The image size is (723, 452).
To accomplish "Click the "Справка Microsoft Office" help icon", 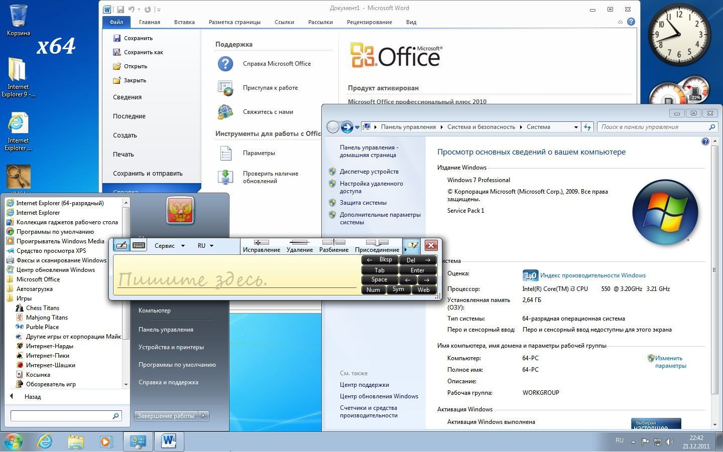I will pos(225,64).
